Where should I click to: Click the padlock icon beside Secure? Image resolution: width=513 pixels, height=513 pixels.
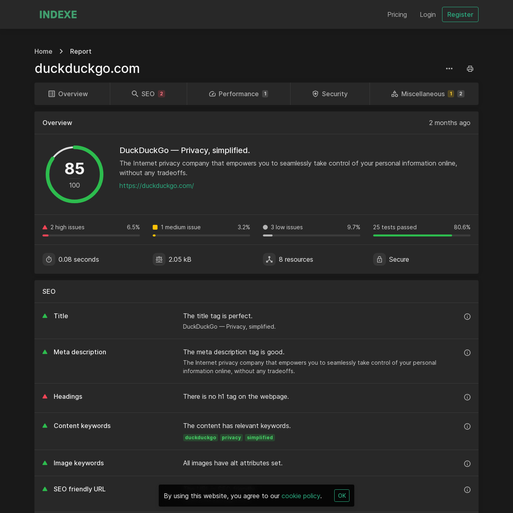coord(380,259)
